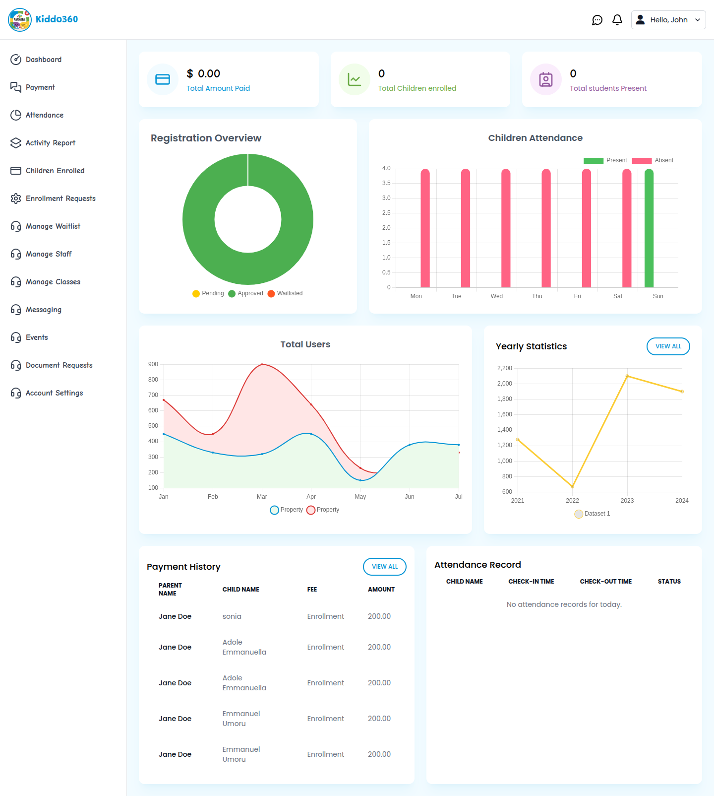Click the credit card icon for Total Amount Paid

coord(163,79)
